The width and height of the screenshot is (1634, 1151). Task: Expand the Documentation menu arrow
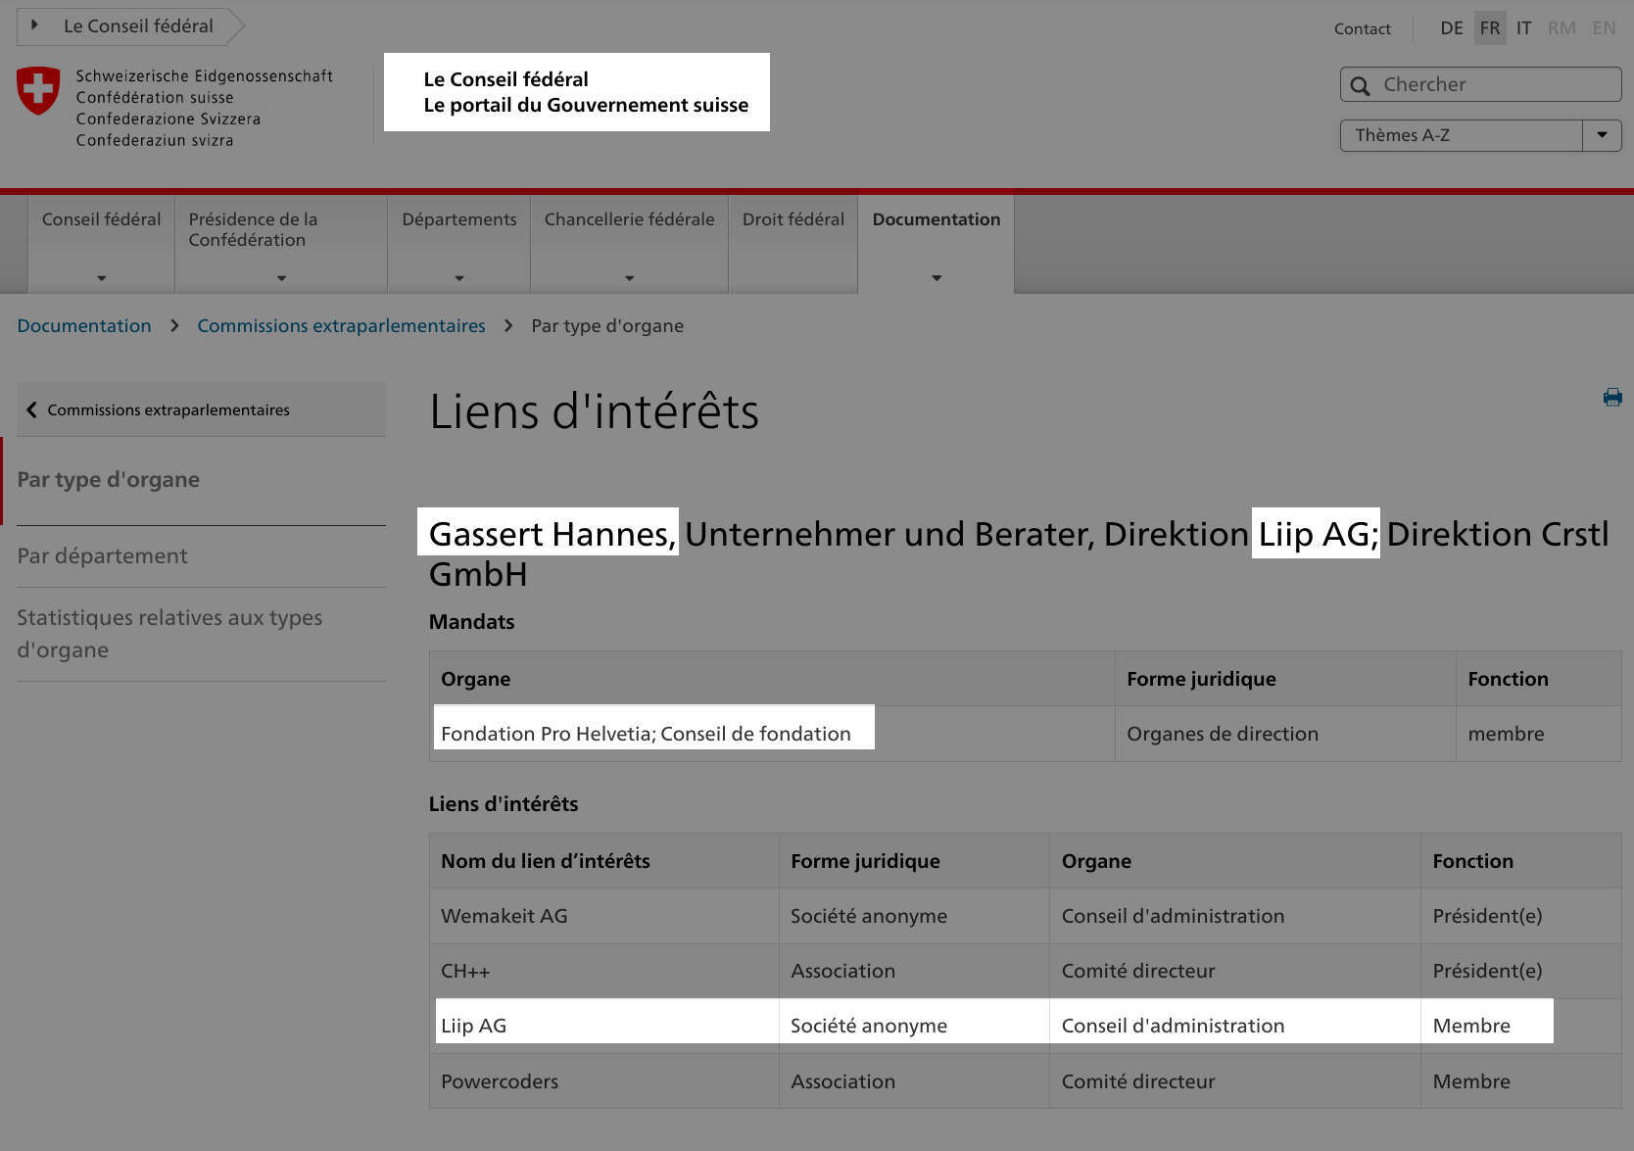click(x=936, y=278)
